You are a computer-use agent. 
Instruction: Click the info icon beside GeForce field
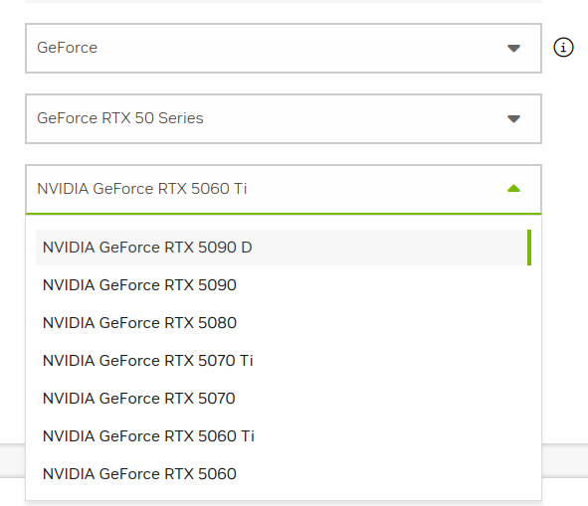point(563,48)
